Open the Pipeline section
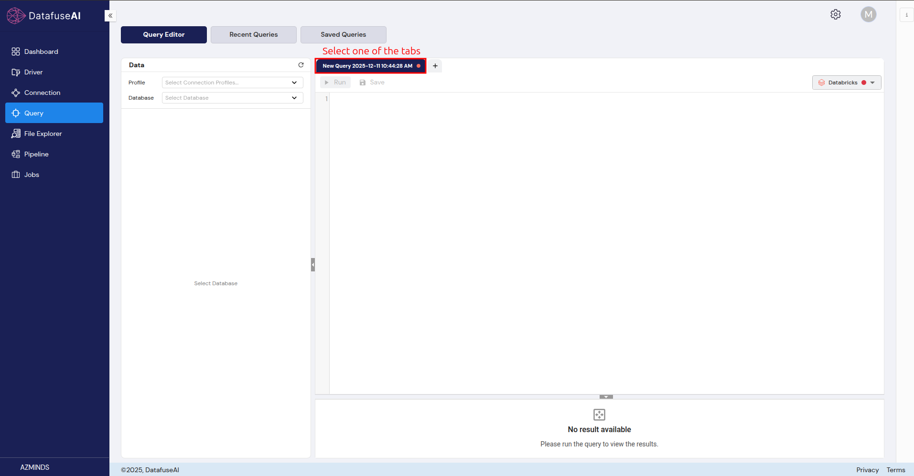Viewport: 914px width, 476px height. coord(36,154)
